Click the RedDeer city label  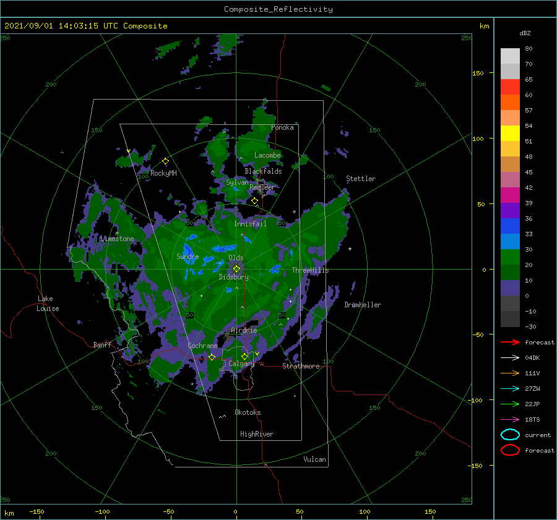point(262,187)
